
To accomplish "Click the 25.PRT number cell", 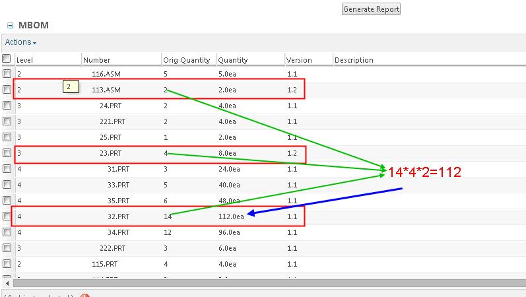I will [x=110, y=137].
